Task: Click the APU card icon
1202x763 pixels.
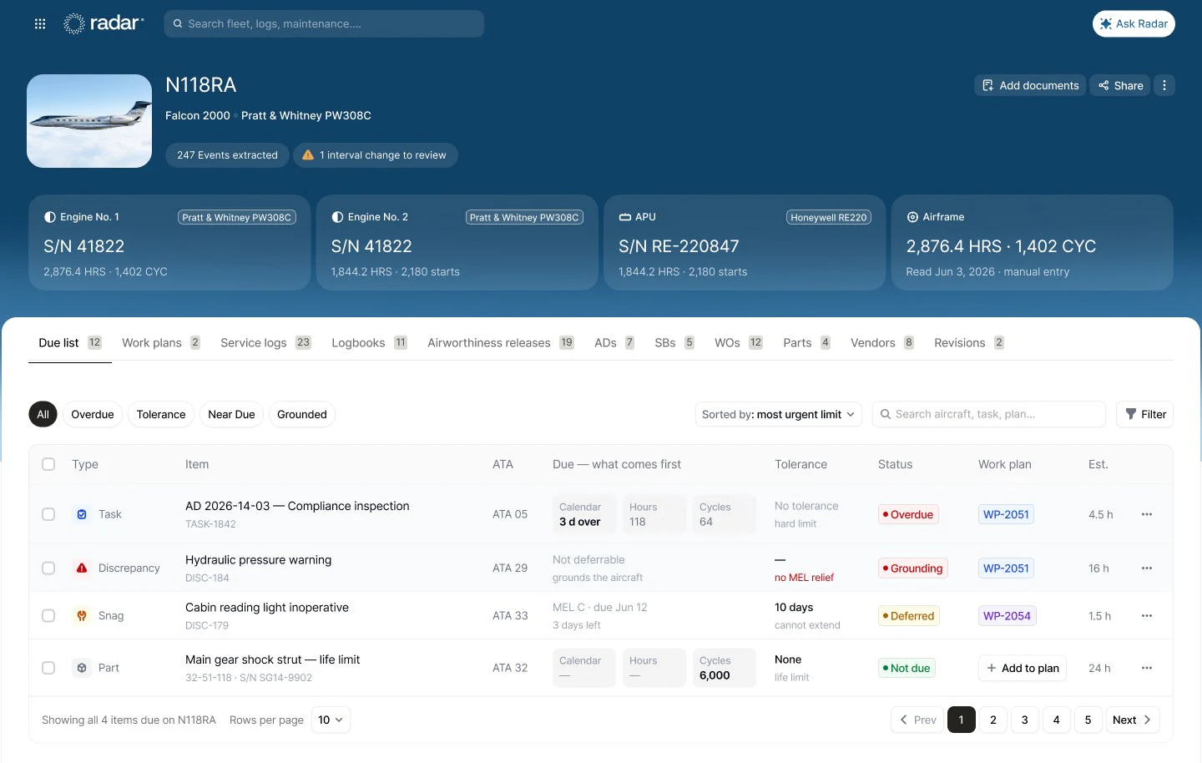Action: 624,217
